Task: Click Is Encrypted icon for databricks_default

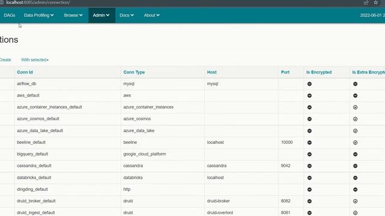Action: (309, 178)
